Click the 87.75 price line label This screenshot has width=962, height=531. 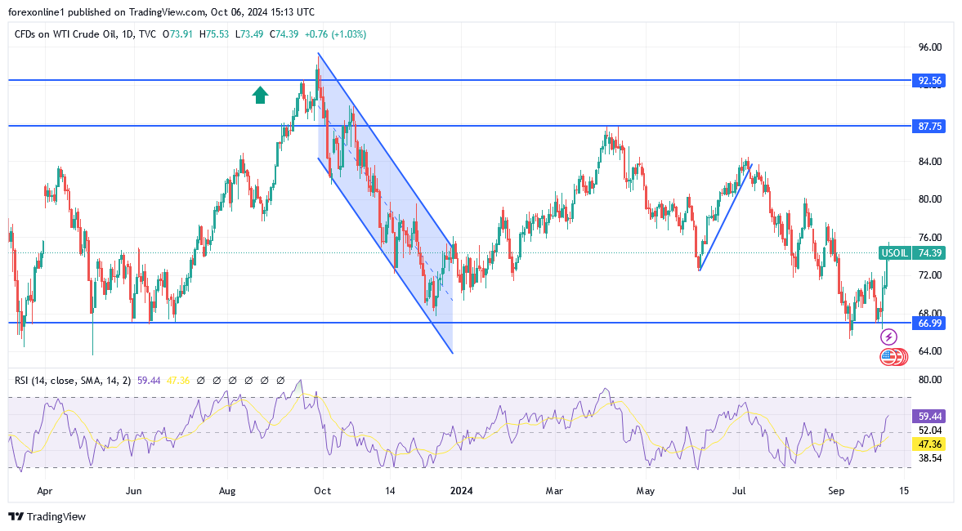click(x=928, y=127)
